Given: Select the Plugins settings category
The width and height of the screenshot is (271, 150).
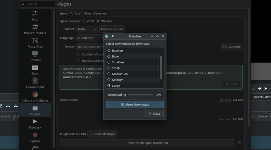Looking at the screenshot, I should tap(35, 110).
